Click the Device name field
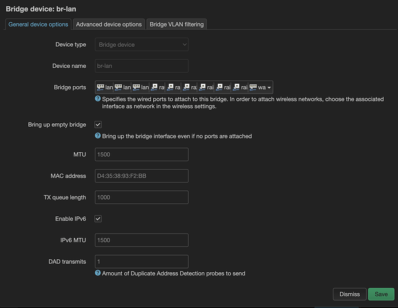Screen dimensions: 398x308 click(x=141, y=66)
